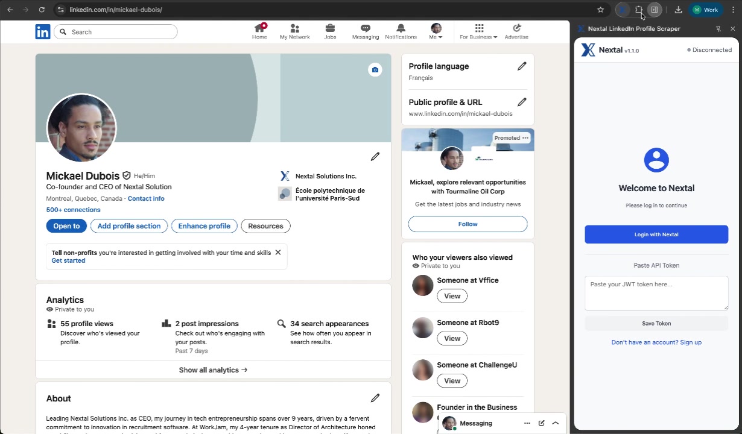The width and height of the screenshot is (742, 434).
Task: Toggle the browser side panel icon
Action: tap(655, 10)
